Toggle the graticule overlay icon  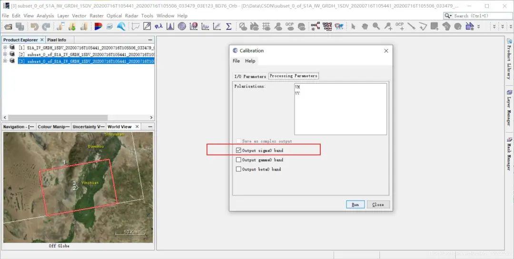click(266, 27)
